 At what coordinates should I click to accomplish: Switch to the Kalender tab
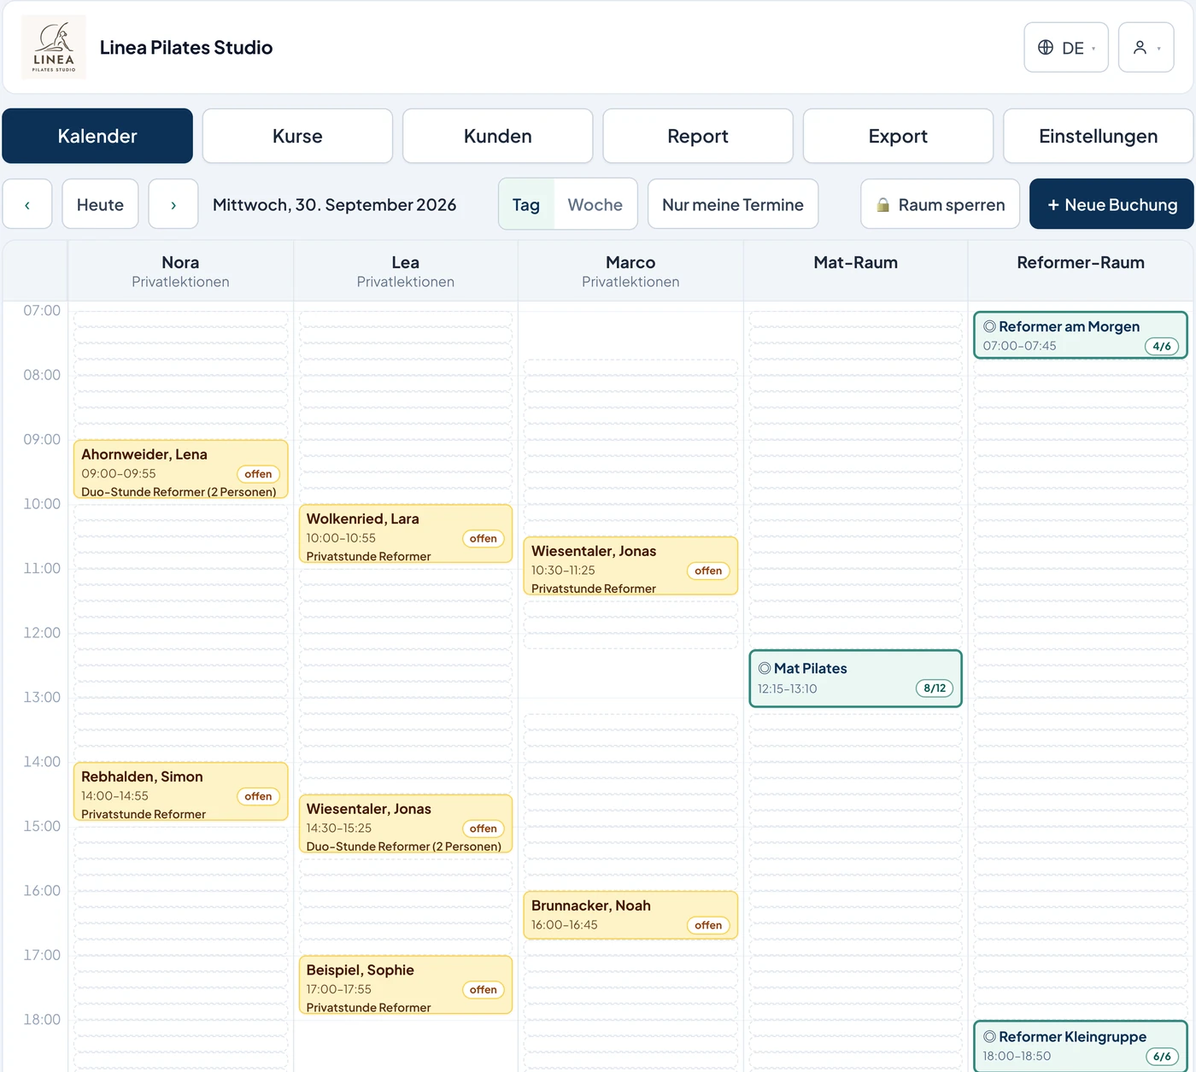[x=97, y=136]
